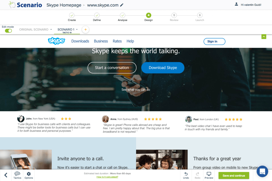Select the Scenario 1 tab
The image size is (272, 181).
tap(66, 30)
